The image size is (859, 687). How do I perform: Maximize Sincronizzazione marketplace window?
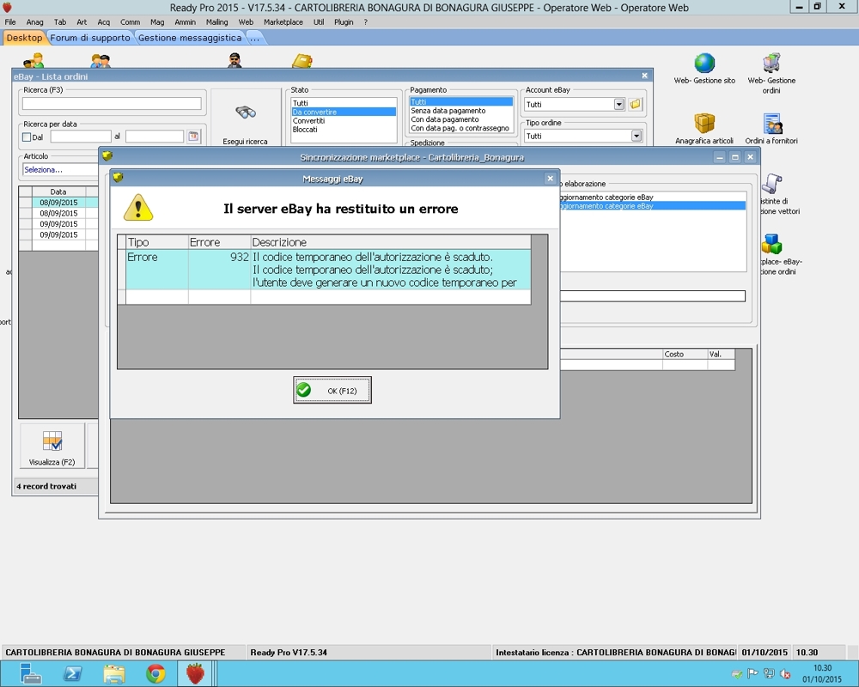point(735,157)
